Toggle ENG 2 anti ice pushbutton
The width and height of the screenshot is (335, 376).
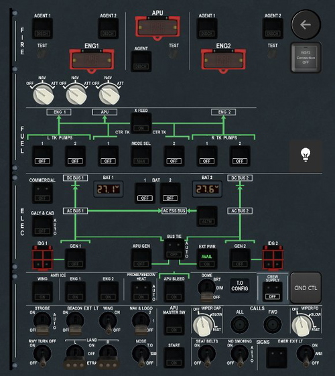[x=108, y=292]
